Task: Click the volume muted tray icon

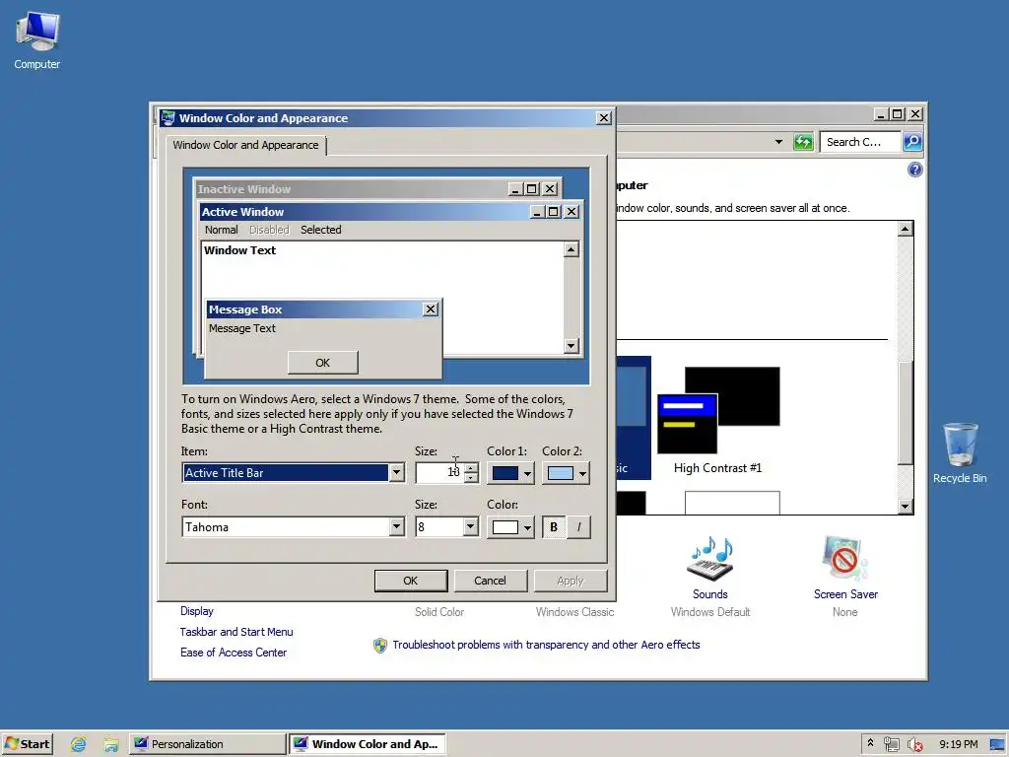Action: (914, 744)
